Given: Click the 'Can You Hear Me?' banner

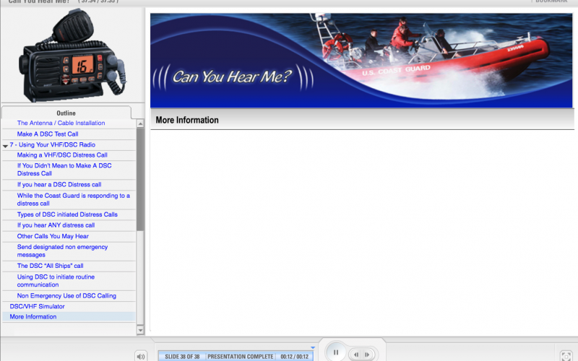Looking at the screenshot, I should point(361,61).
